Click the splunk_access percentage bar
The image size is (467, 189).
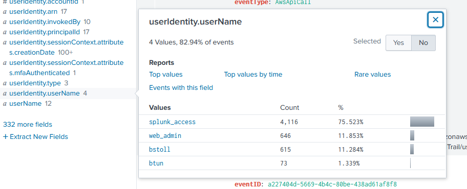pos(422,122)
